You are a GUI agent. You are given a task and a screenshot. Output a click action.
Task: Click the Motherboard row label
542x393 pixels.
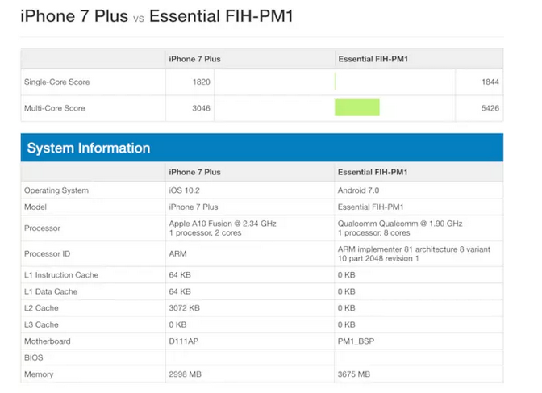(x=48, y=341)
